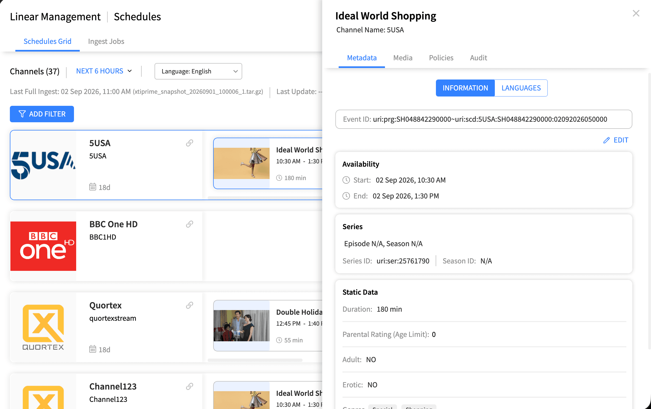651x409 pixels.
Task: Click the Last Full Ingest snapshot filename
Action: [x=198, y=92]
